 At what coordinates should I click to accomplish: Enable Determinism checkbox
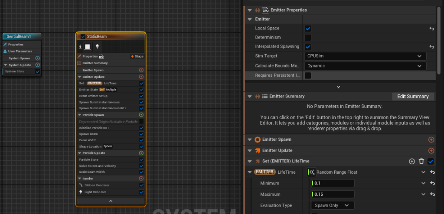tap(308, 37)
